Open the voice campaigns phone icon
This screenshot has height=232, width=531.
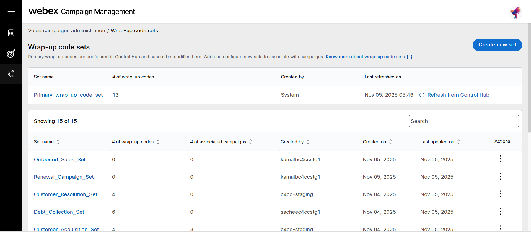click(x=11, y=74)
